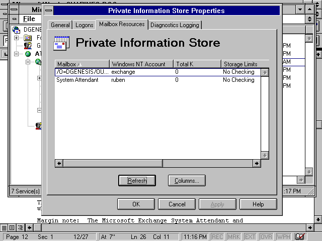Click the EXT status bar indicator
The width and height of the screenshot is (322, 241).
pos(250,237)
